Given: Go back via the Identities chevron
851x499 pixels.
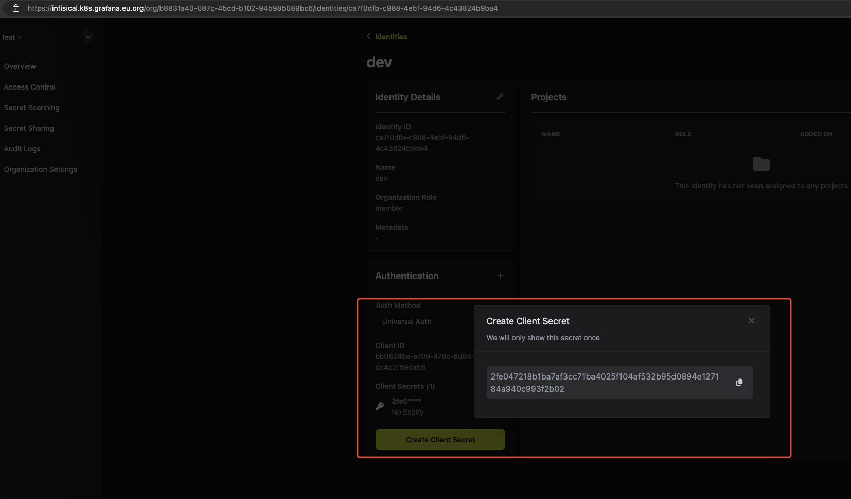Looking at the screenshot, I should pyautogui.click(x=368, y=36).
